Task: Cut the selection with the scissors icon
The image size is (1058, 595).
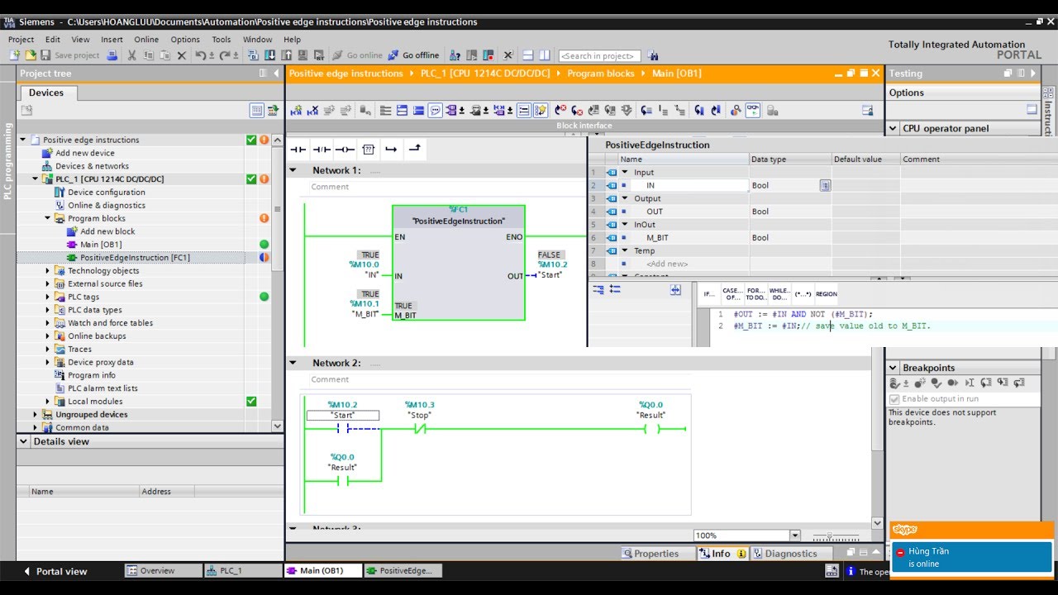Action: tap(131, 55)
